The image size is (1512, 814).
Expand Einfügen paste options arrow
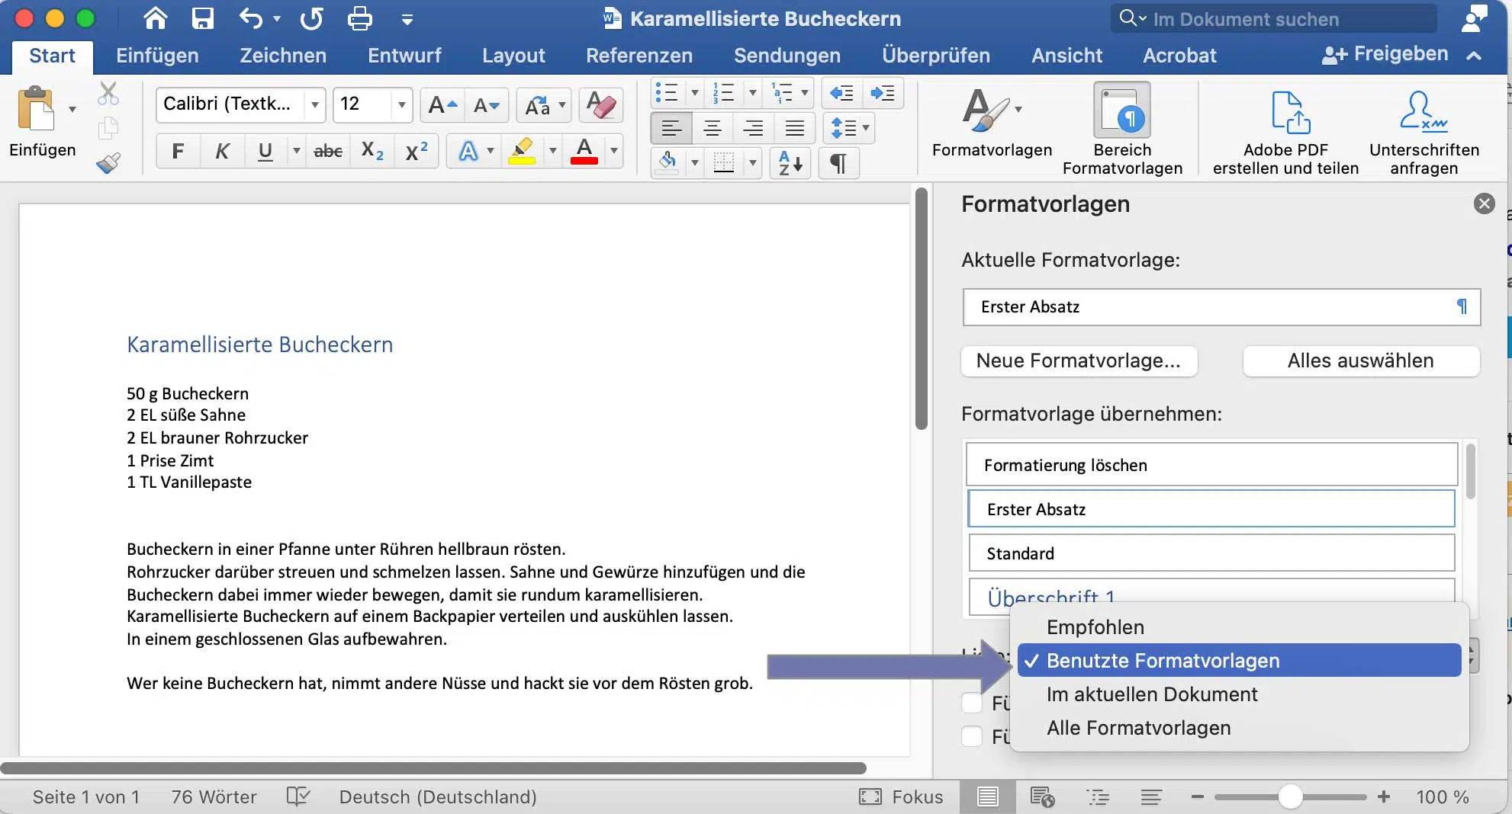tap(72, 109)
